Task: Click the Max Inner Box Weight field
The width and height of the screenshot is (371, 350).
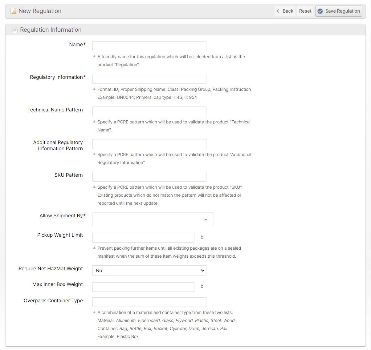Action: pos(143,287)
